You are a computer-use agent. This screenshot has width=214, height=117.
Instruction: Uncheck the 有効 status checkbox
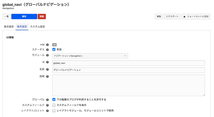pyautogui.click(x=54, y=50)
